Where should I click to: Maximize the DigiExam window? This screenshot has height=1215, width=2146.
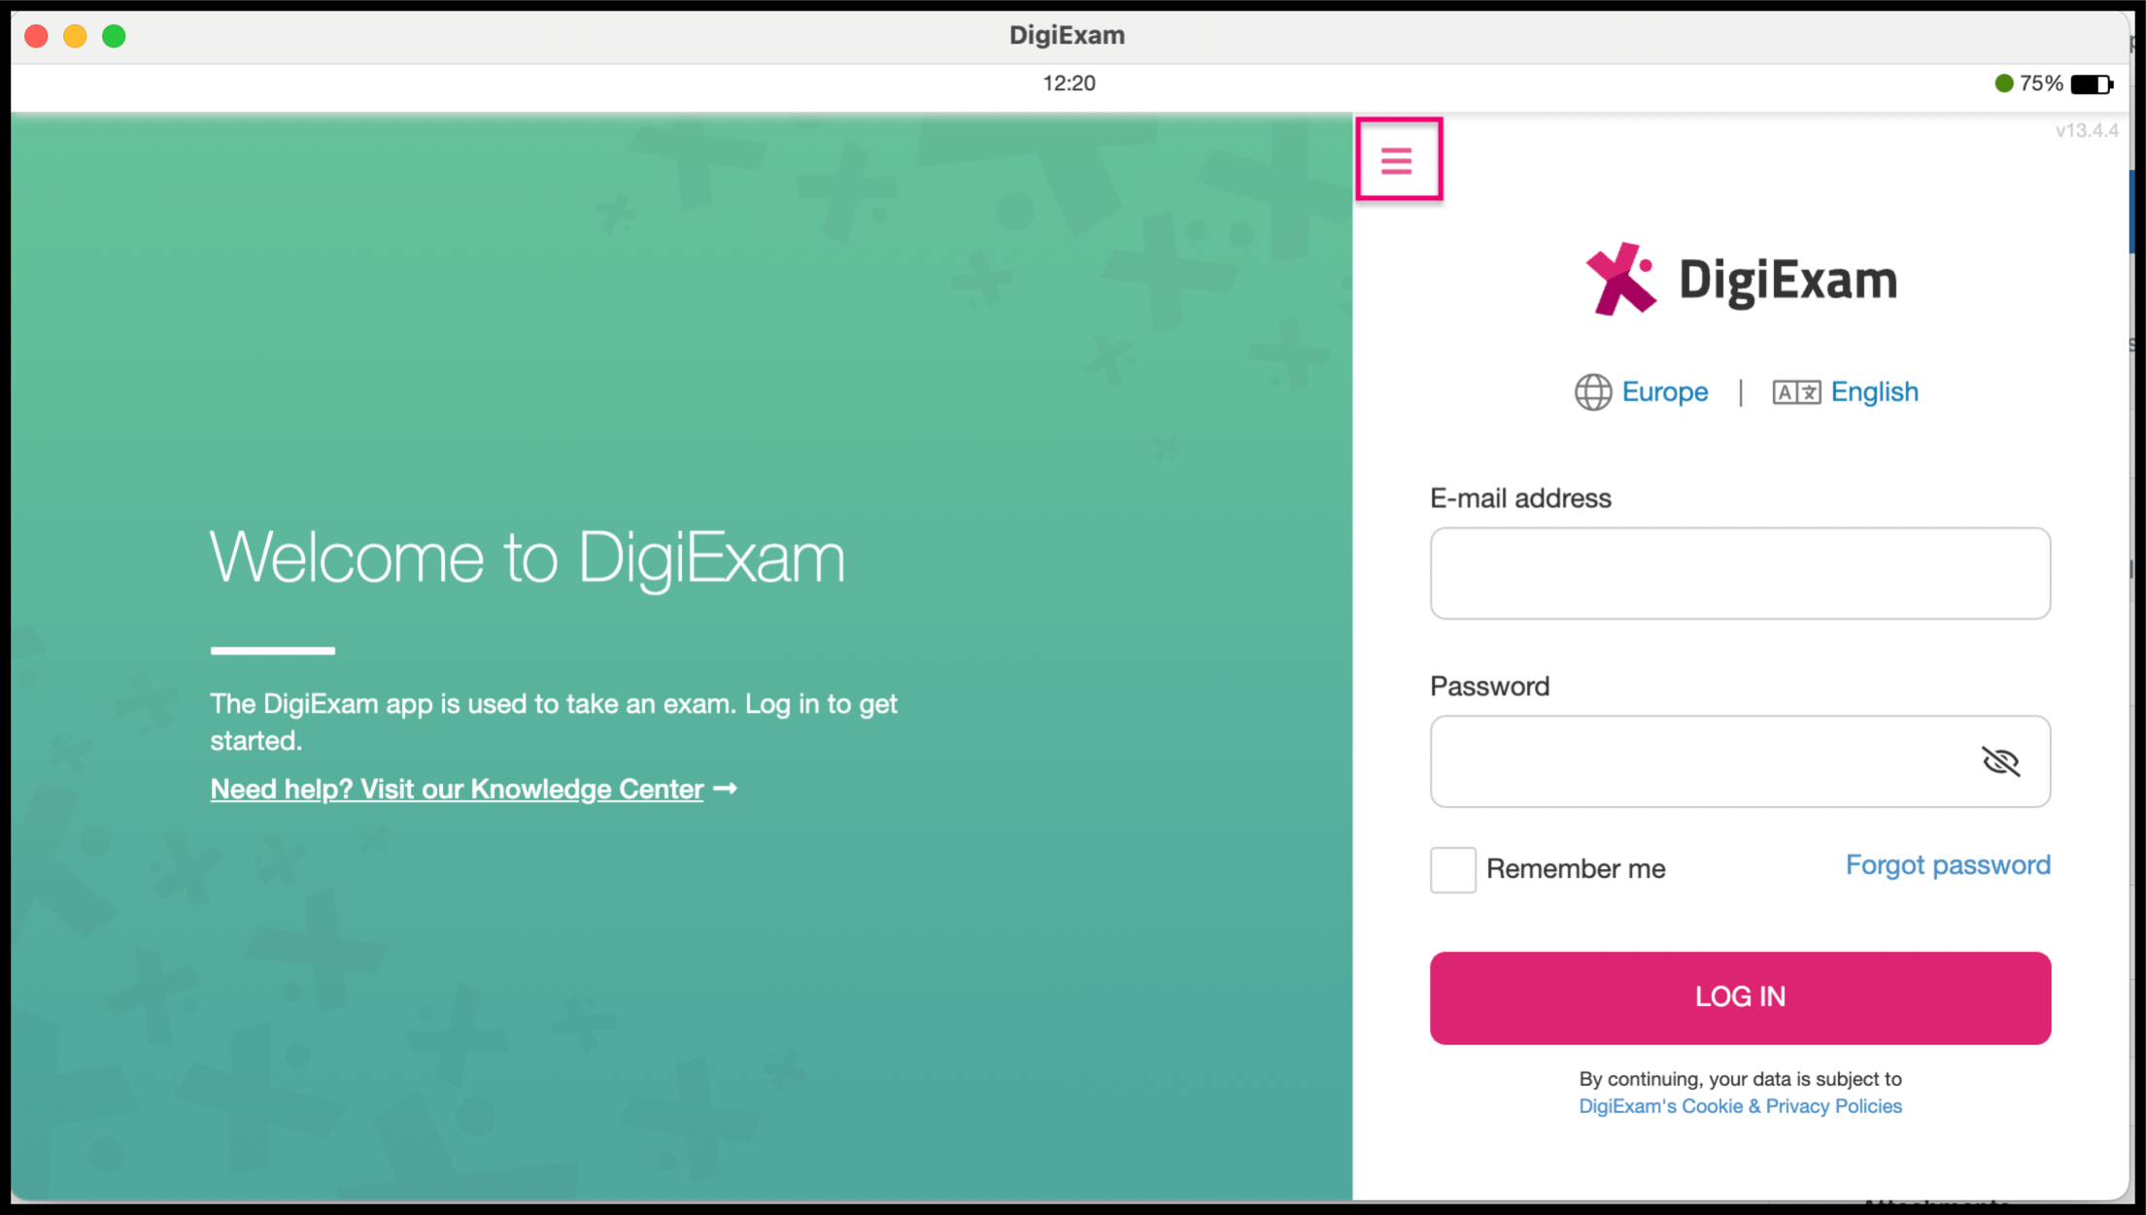pos(114,36)
